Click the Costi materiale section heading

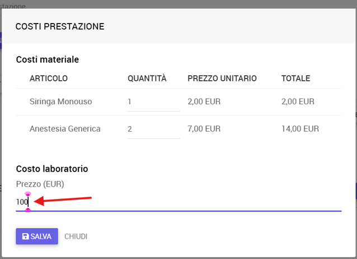coord(48,59)
